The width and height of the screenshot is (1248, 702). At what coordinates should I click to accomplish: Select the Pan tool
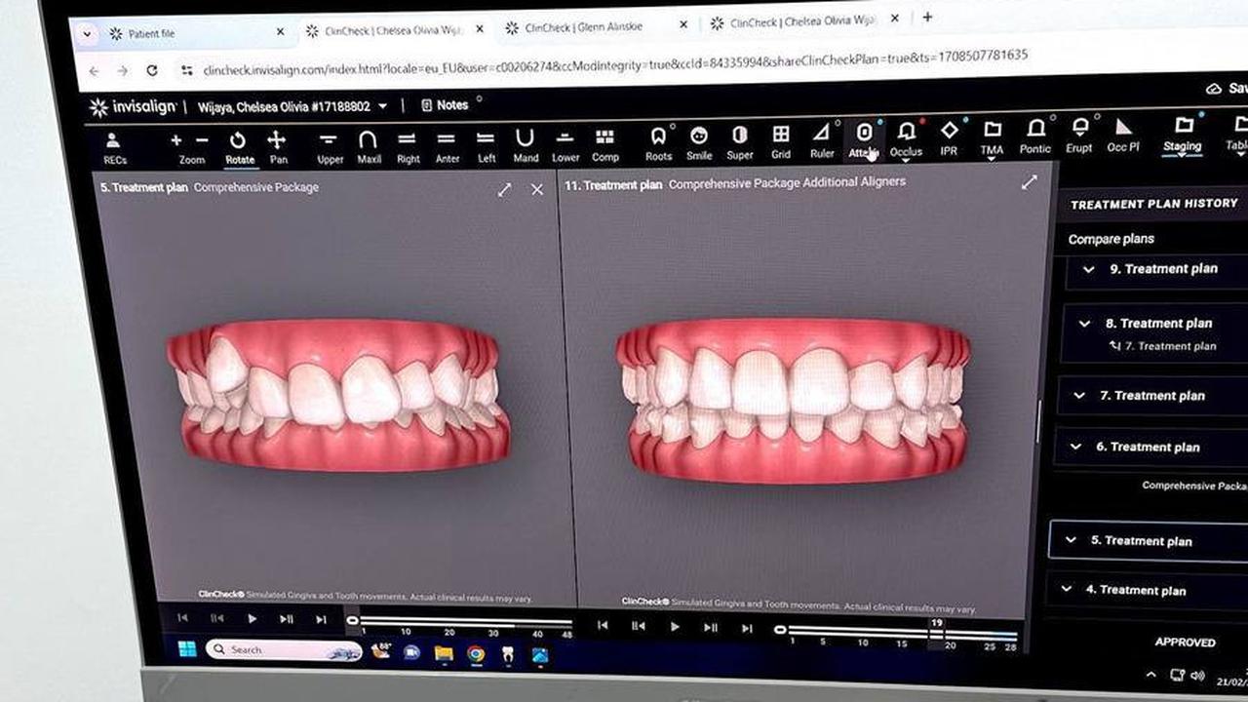278,148
